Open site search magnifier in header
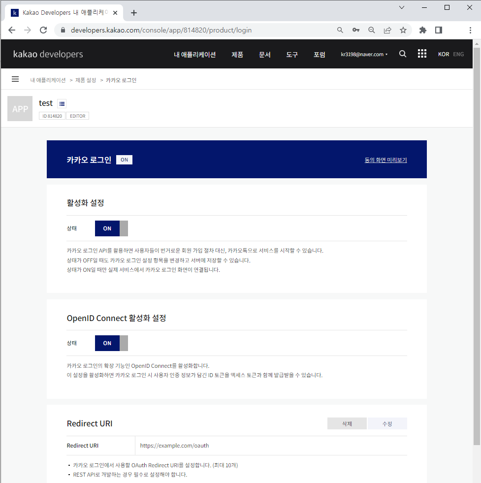This screenshot has height=483, width=481. 403,54
